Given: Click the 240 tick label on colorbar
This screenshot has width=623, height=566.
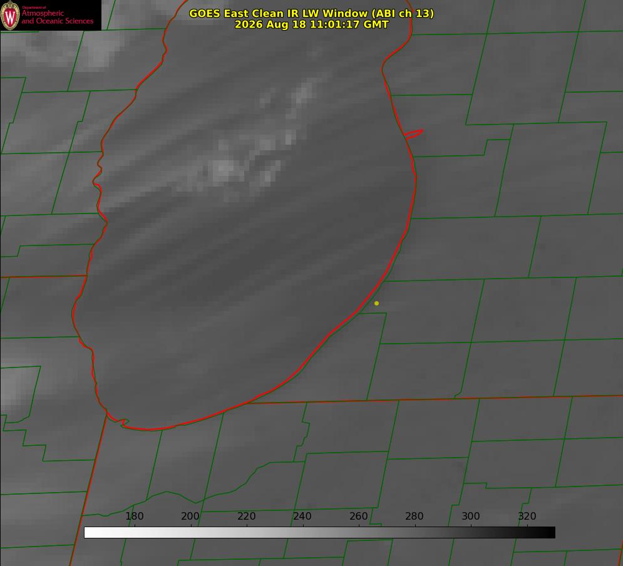Looking at the screenshot, I should pos(302,516).
